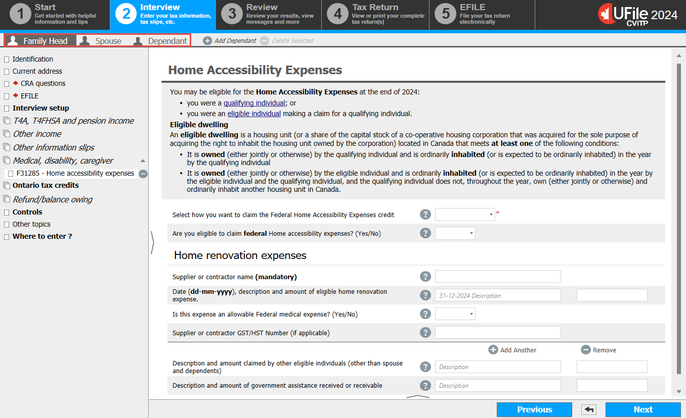The width and height of the screenshot is (686, 418).
Task: Click the Add Dependant plus icon
Action: (x=207, y=40)
